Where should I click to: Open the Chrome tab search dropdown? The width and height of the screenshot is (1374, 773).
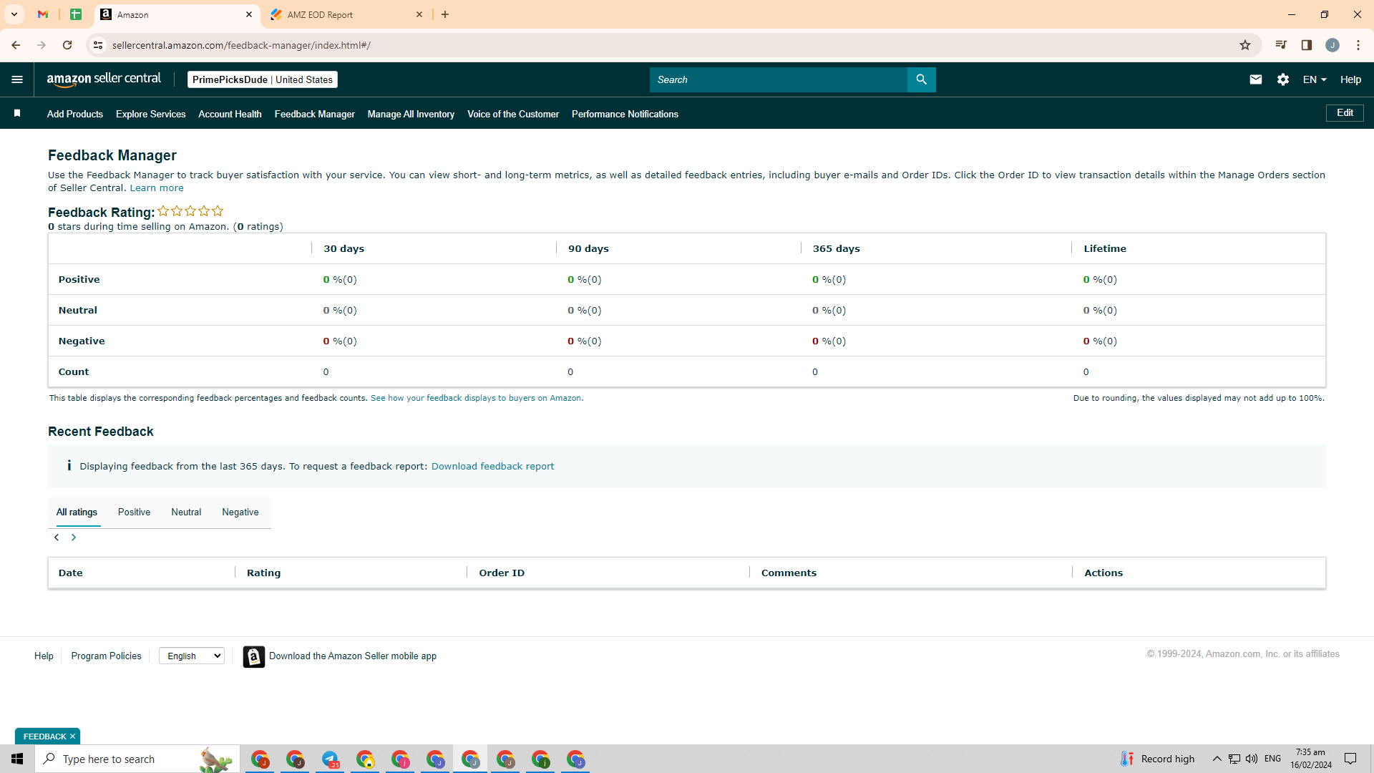pyautogui.click(x=14, y=14)
